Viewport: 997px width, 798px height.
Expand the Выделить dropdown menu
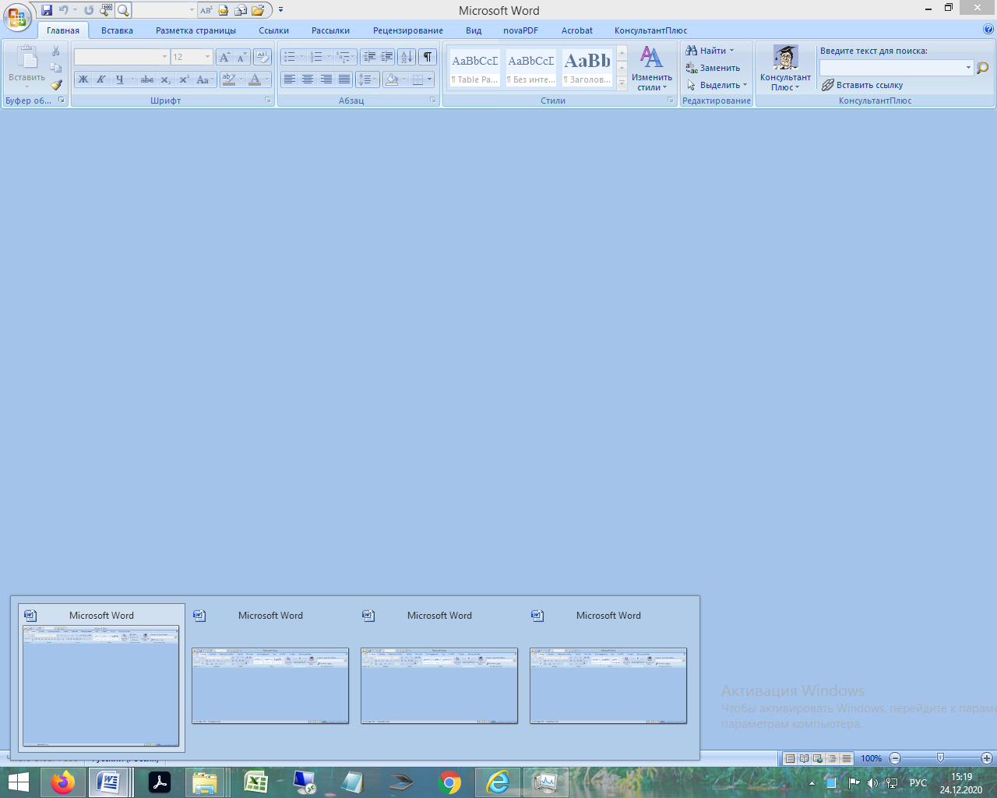[717, 85]
